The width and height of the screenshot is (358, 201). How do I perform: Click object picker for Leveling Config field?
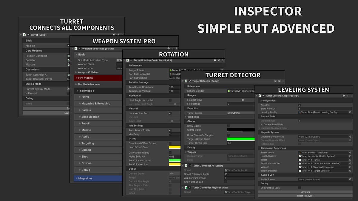click(x=350, y=112)
